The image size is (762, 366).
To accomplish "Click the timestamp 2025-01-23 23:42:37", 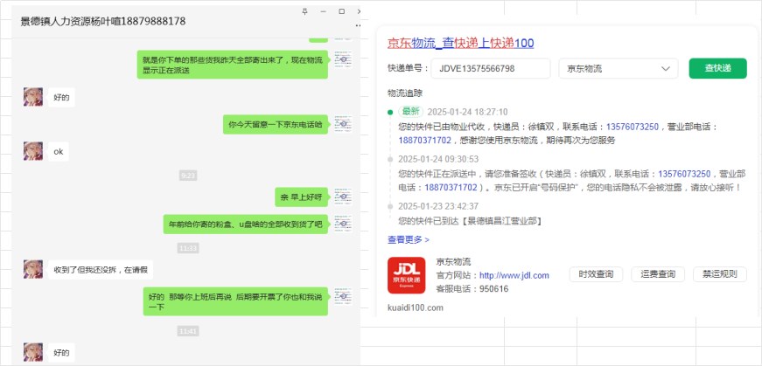I will [438, 206].
